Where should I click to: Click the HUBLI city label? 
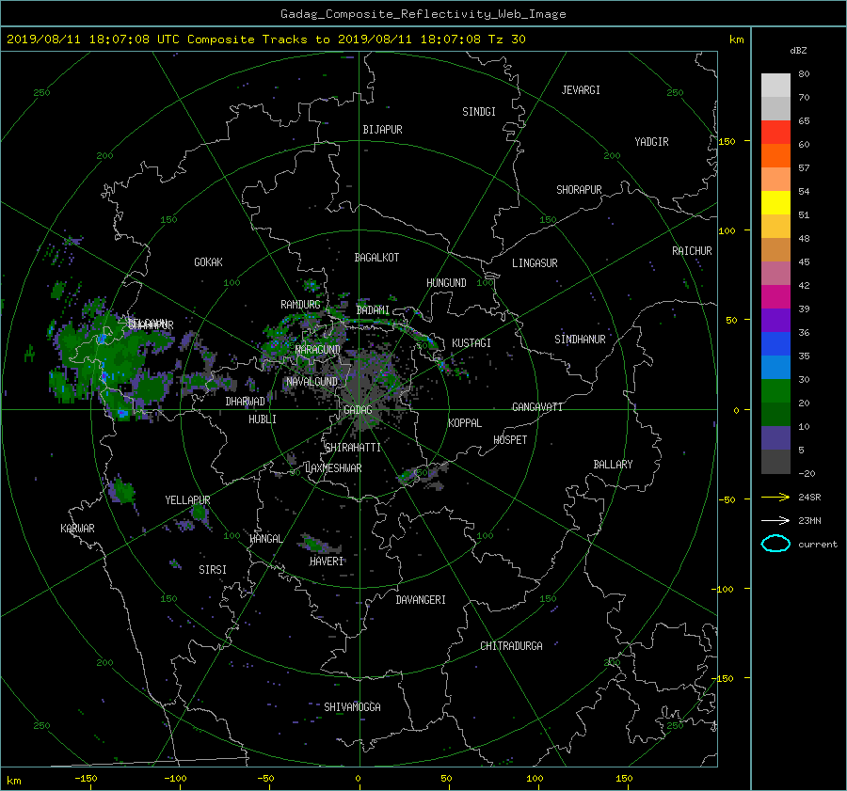[x=262, y=419]
